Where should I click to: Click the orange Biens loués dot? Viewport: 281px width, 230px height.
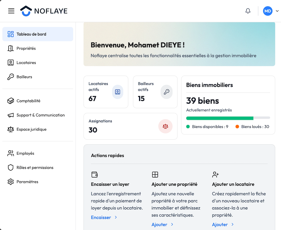237,126
